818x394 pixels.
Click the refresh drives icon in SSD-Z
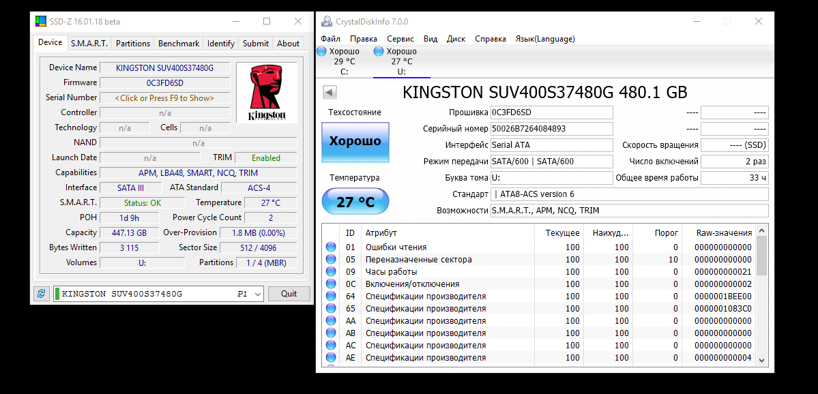[x=42, y=293]
